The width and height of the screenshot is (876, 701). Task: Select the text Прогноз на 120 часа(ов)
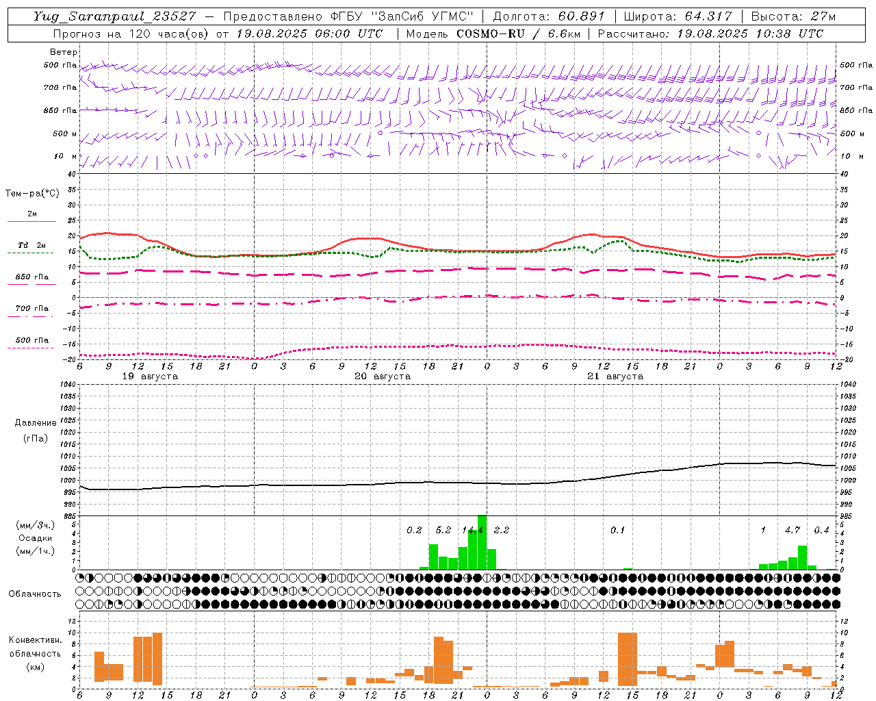(131, 34)
